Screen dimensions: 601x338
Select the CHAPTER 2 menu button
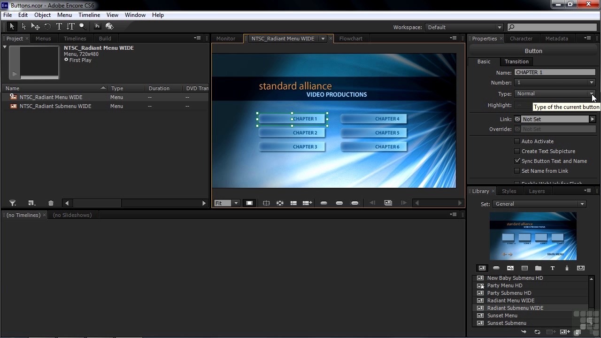pyautogui.click(x=292, y=133)
